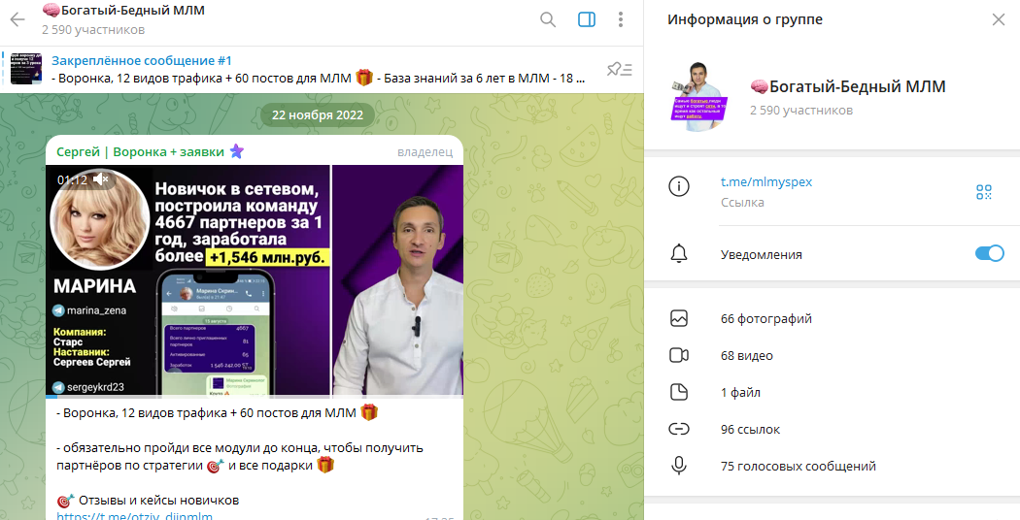Open Закреплённое сообщение #1
This screenshot has height=520, width=1020.
click(142, 60)
